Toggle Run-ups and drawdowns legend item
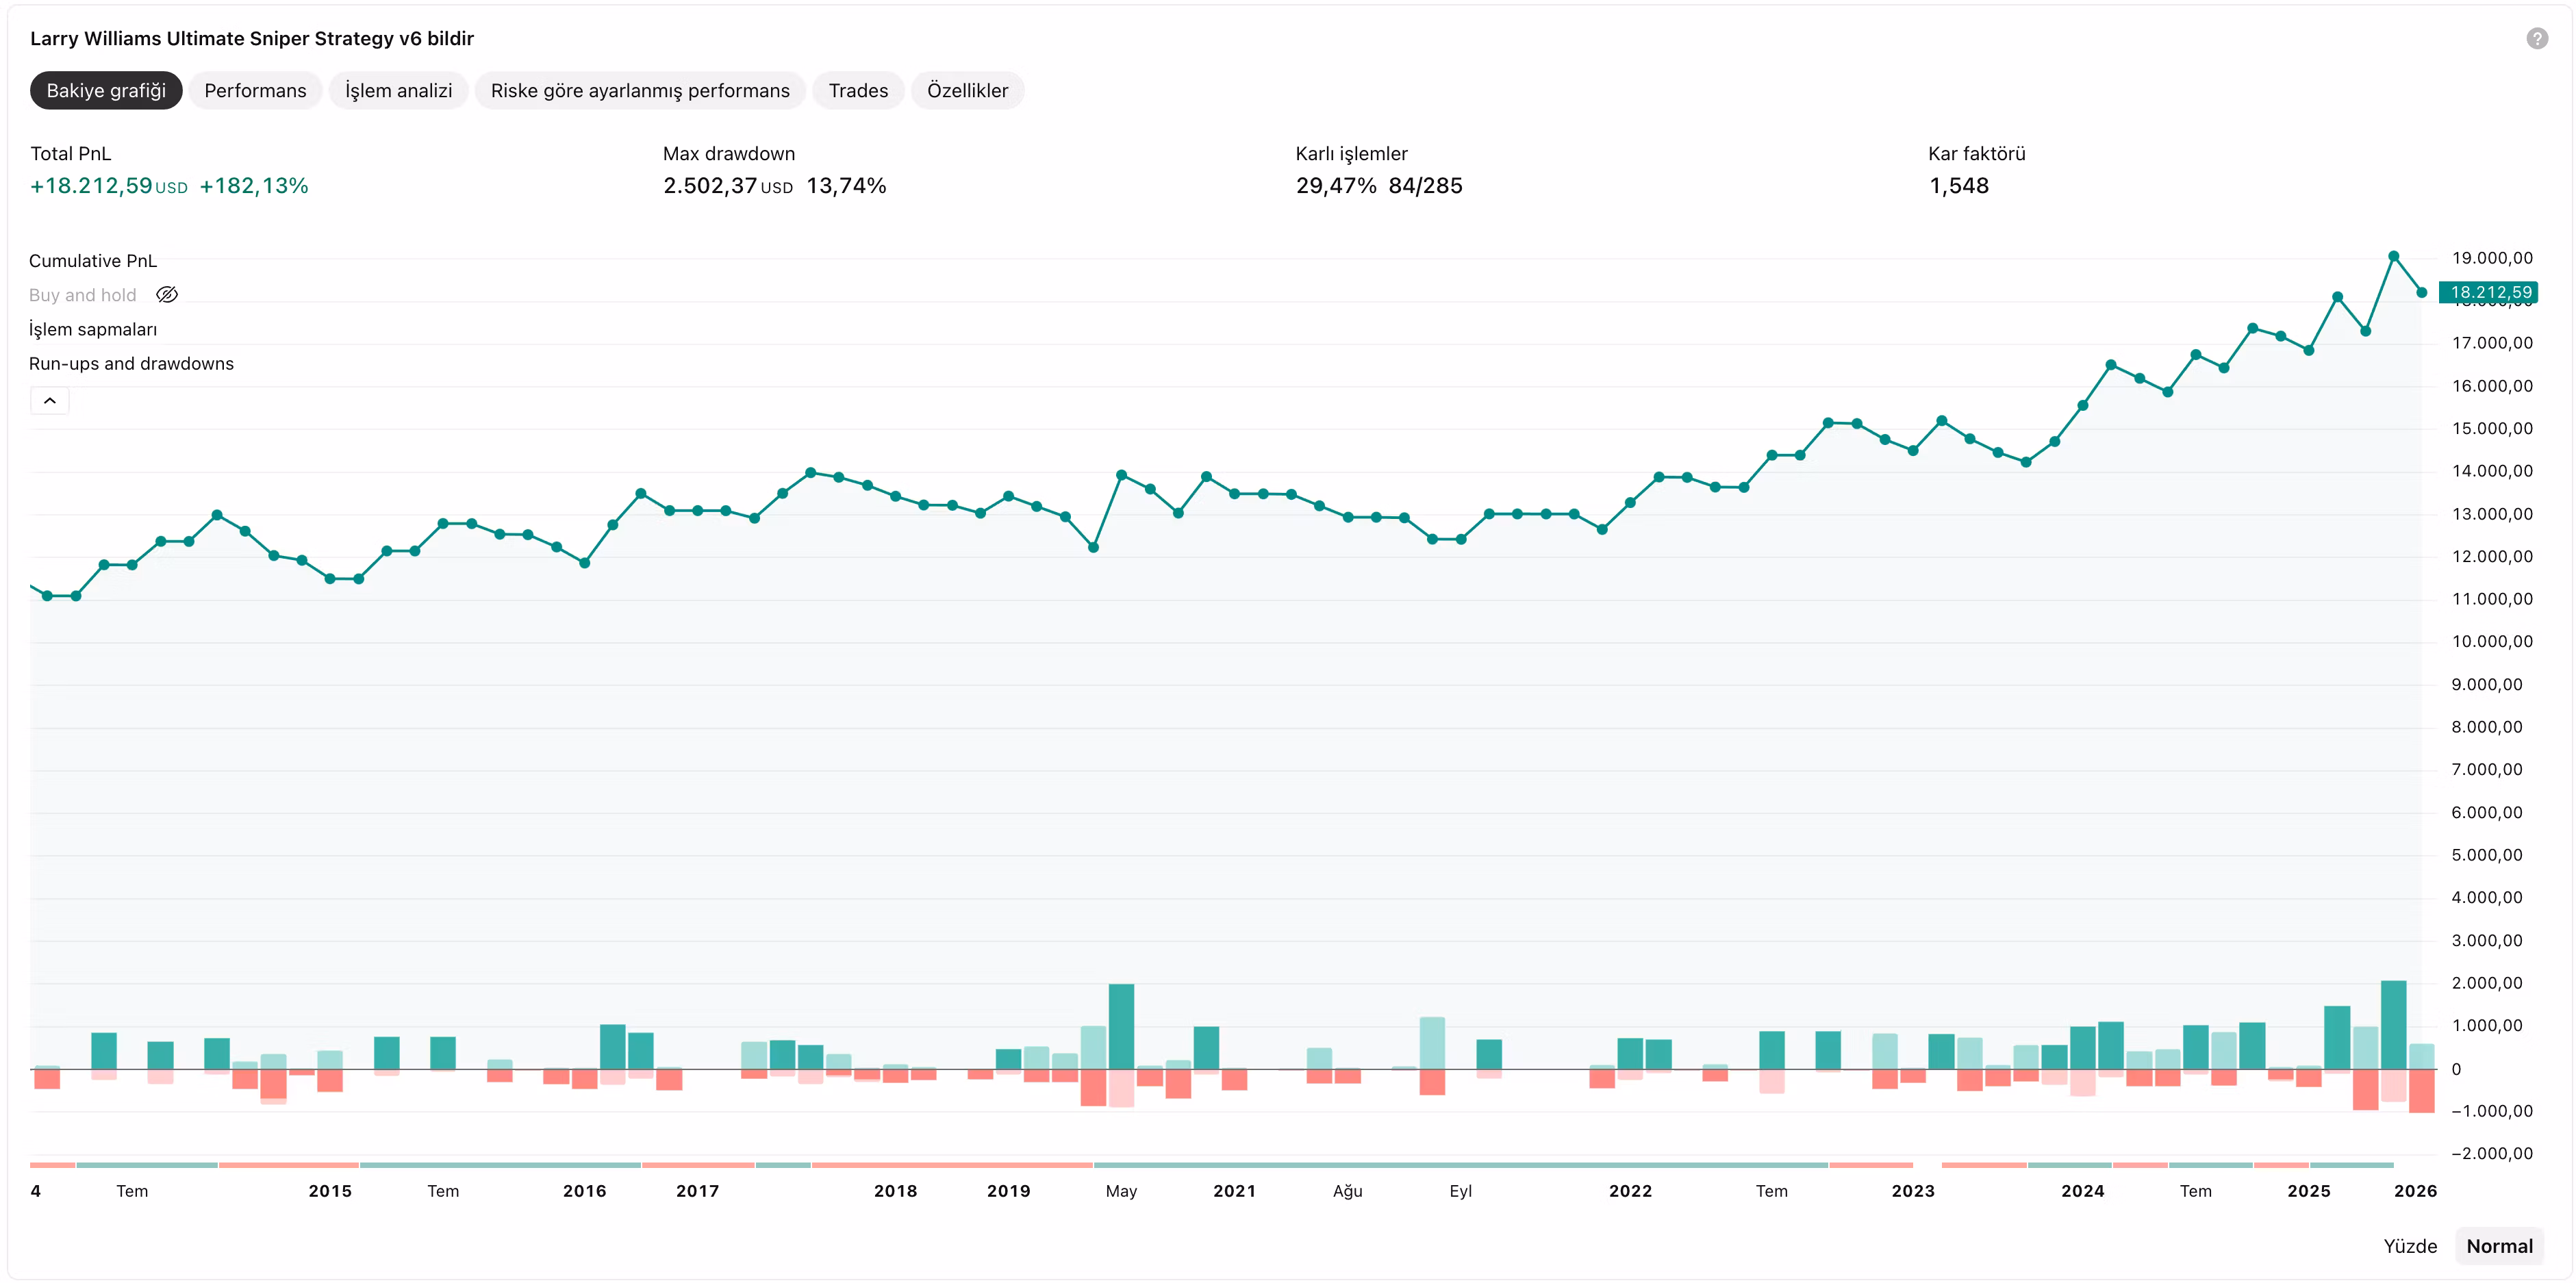 [131, 364]
